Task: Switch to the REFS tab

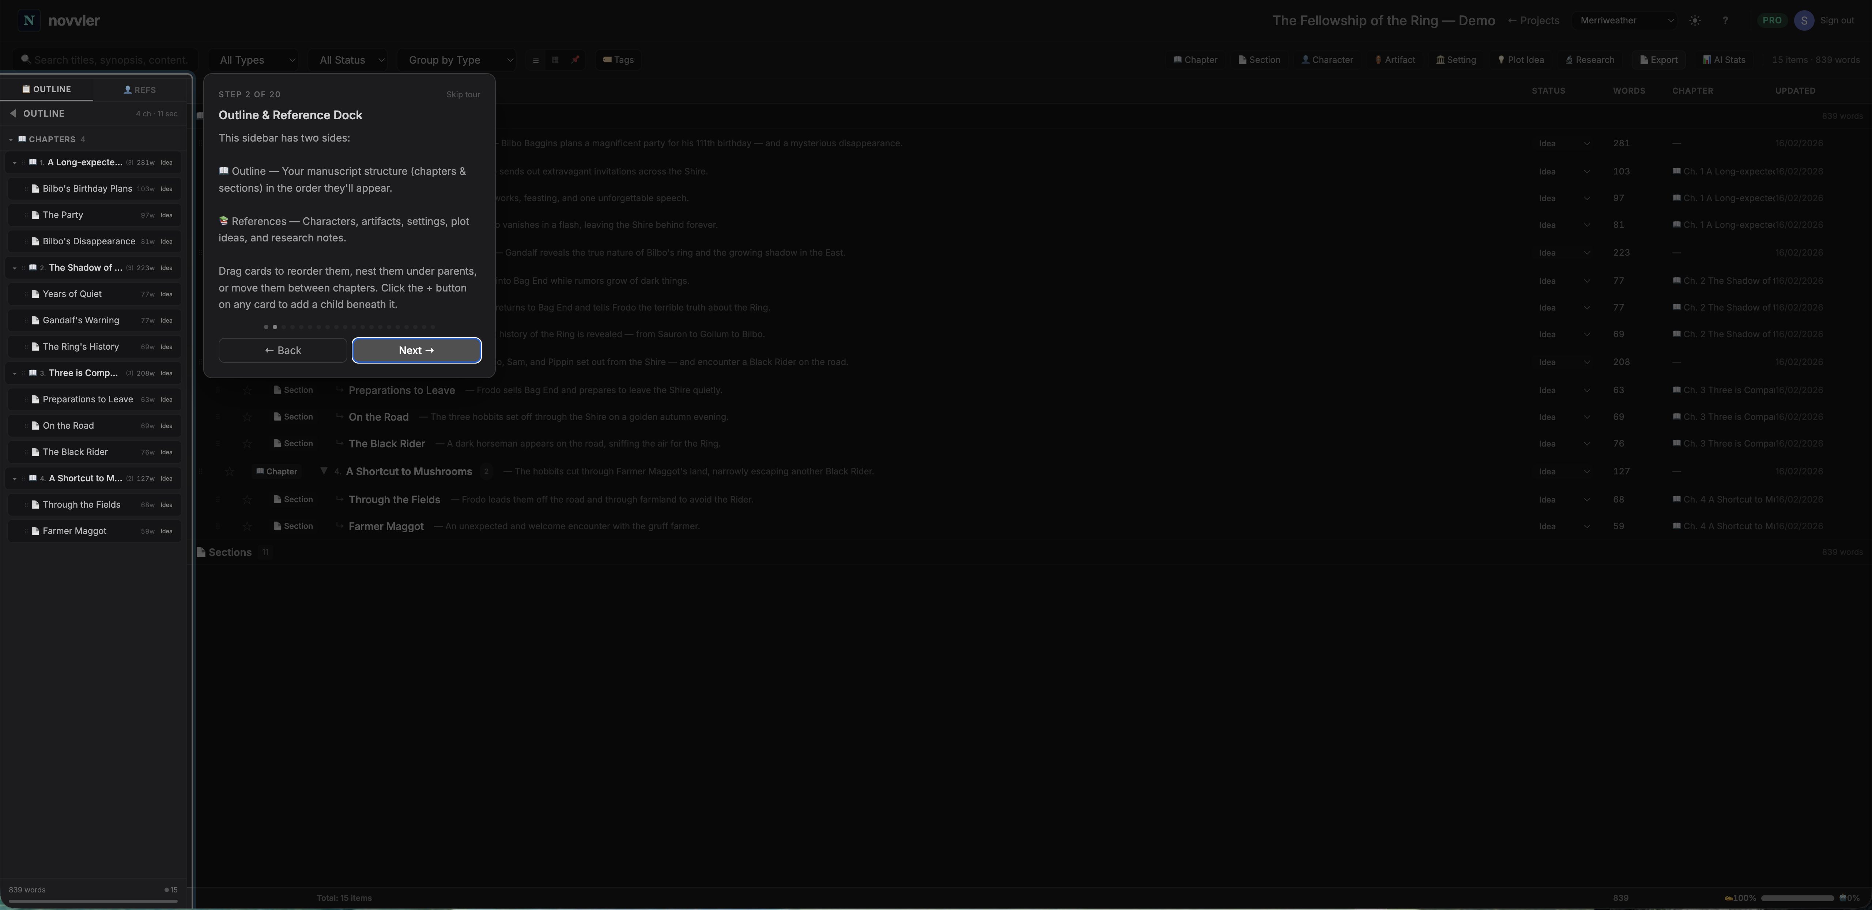Action: click(x=140, y=89)
